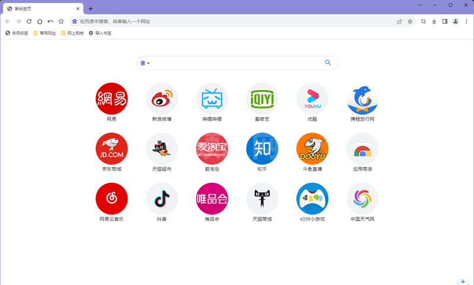The width and height of the screenshot is (474, 285).
Task: Open the 中国天气网 shortcut
Action: (x=363, y=199)
